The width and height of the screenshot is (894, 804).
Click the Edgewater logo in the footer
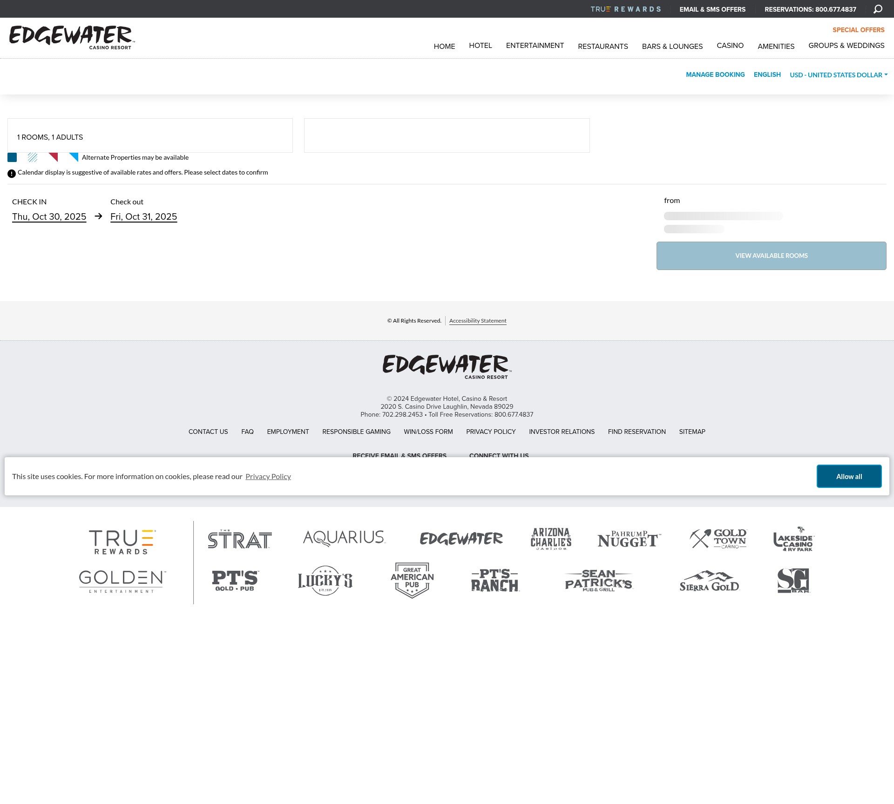point(447,367)
